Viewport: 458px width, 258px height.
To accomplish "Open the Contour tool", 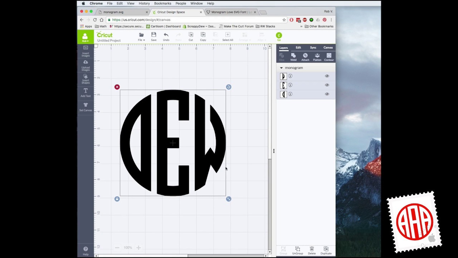I will [x=329, y=57].
